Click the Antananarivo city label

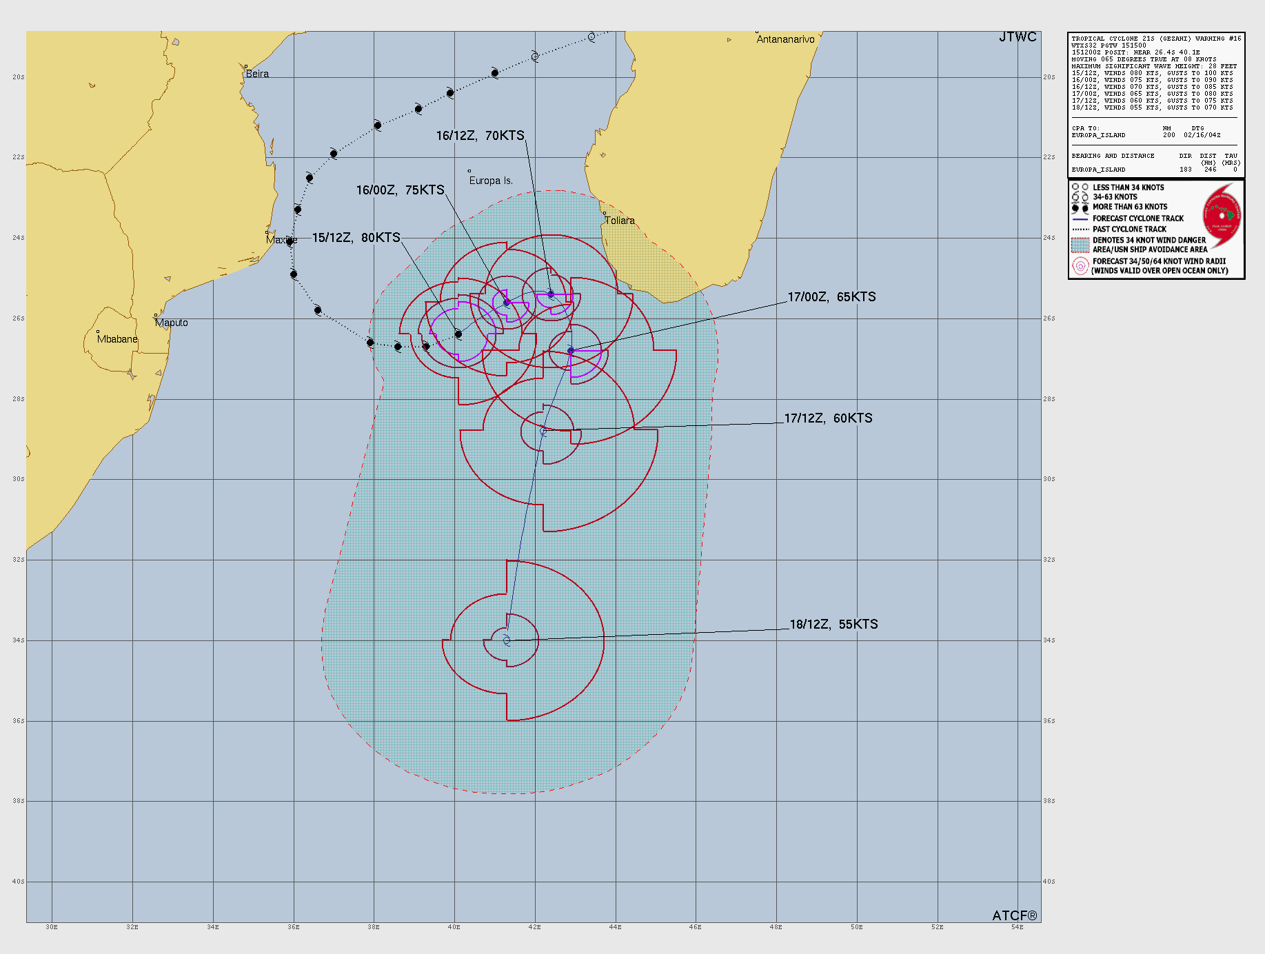coord(785,39)
